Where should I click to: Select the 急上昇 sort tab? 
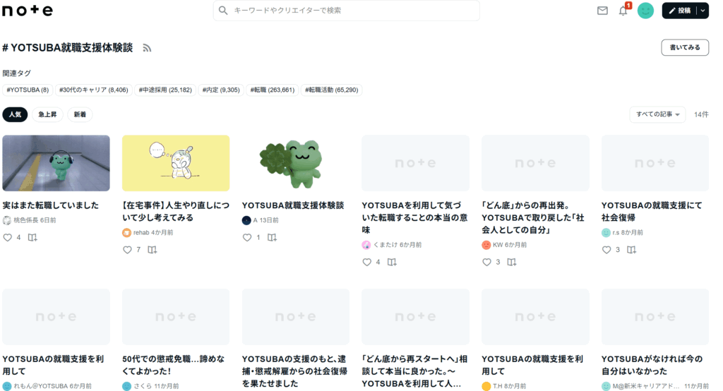[x=47, y=114]
